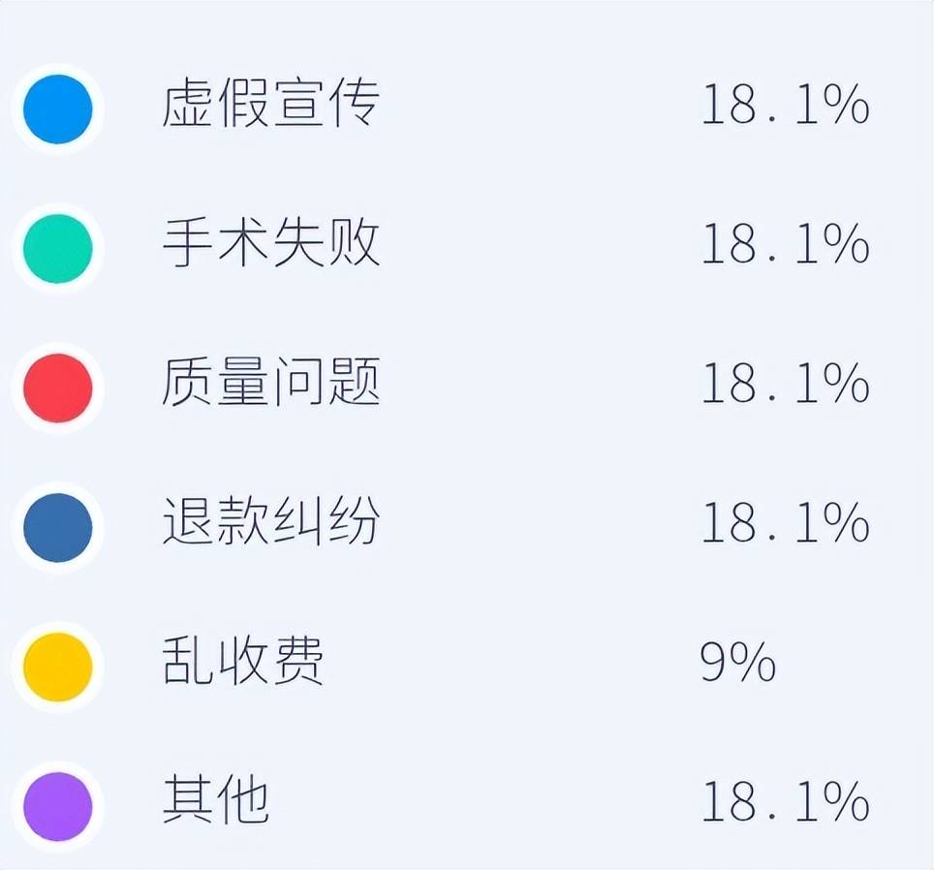Image resolution: width=934 pixels, height=870 pixels.
Task: Click the 乱收费 legend label
Action: 243,663
